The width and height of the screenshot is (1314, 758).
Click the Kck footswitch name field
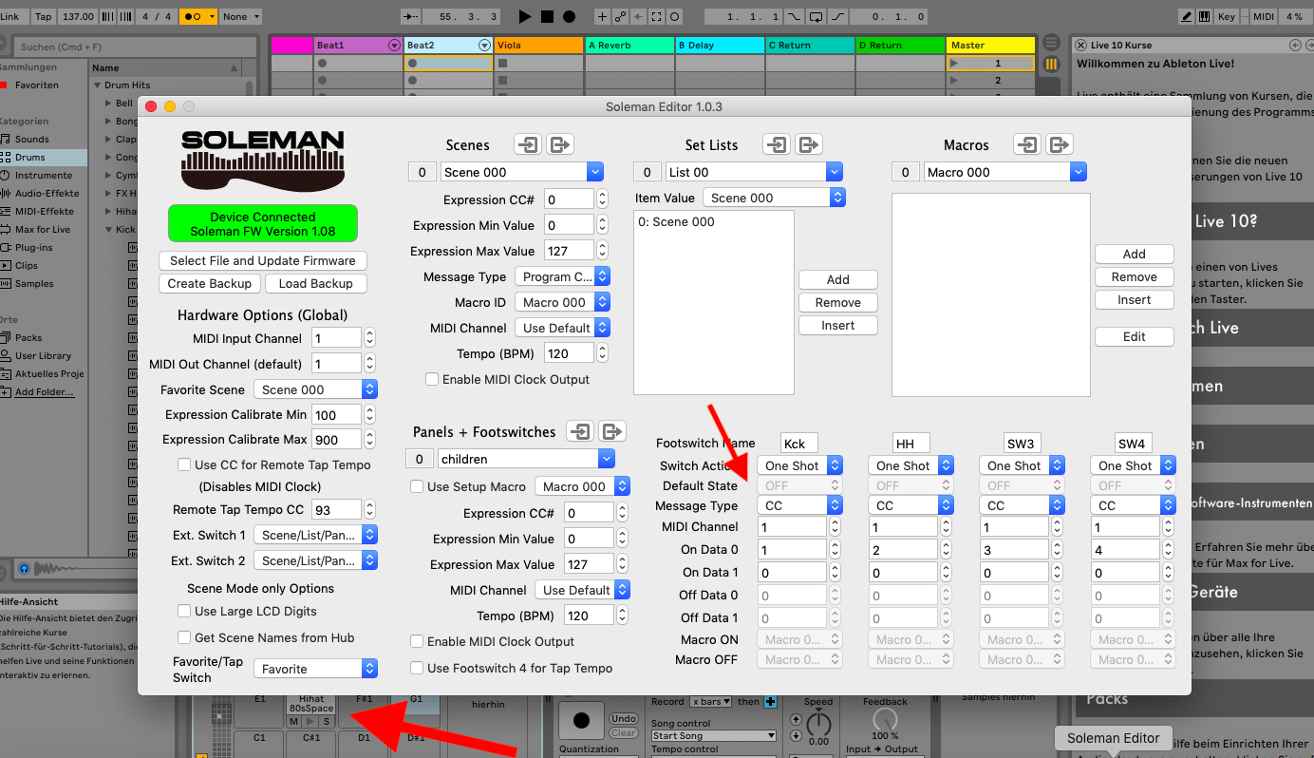click(799, 444)
